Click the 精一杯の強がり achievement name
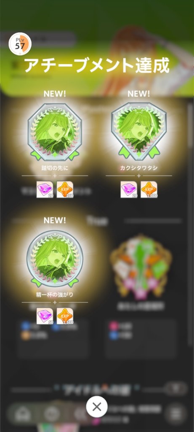This screenshot has height=432, width=194. 55,294
